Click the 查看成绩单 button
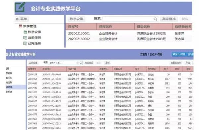 point(176,63)
